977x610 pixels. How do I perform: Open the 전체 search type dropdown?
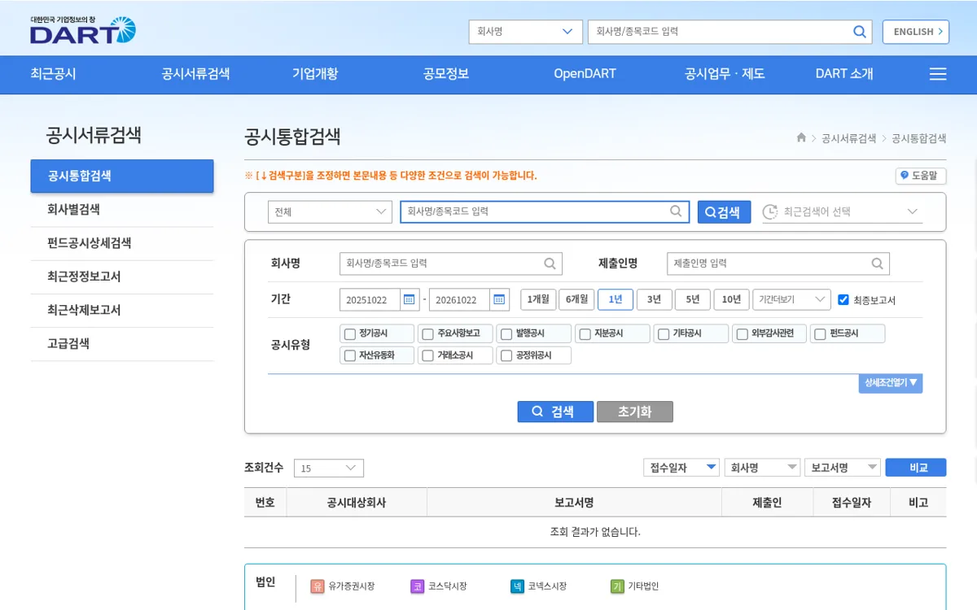coord(331,211)
